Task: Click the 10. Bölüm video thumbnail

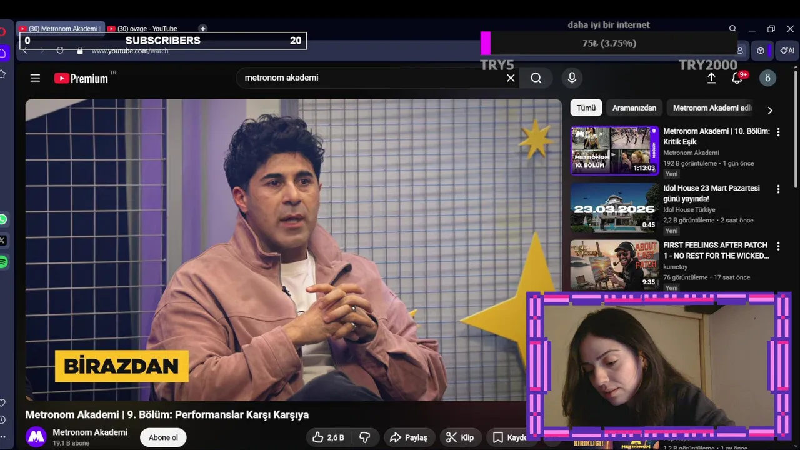Action: [x=614, y=151]
